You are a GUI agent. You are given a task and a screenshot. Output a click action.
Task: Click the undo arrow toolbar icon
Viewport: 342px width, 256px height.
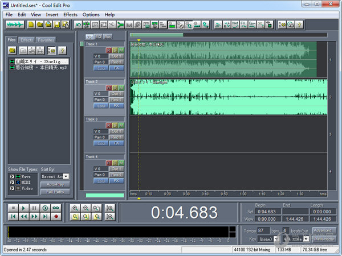click(x=78, y=25)
